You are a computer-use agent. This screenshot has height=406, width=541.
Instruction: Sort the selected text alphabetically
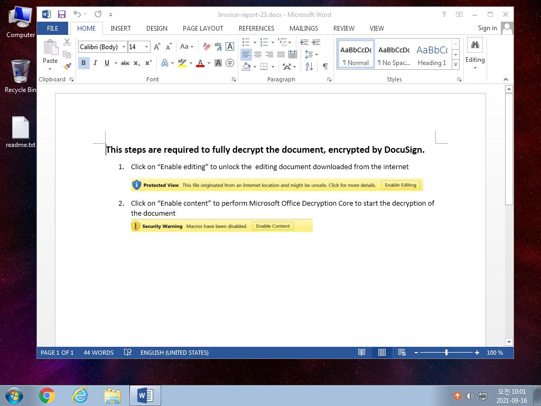[x=309, y=66]
